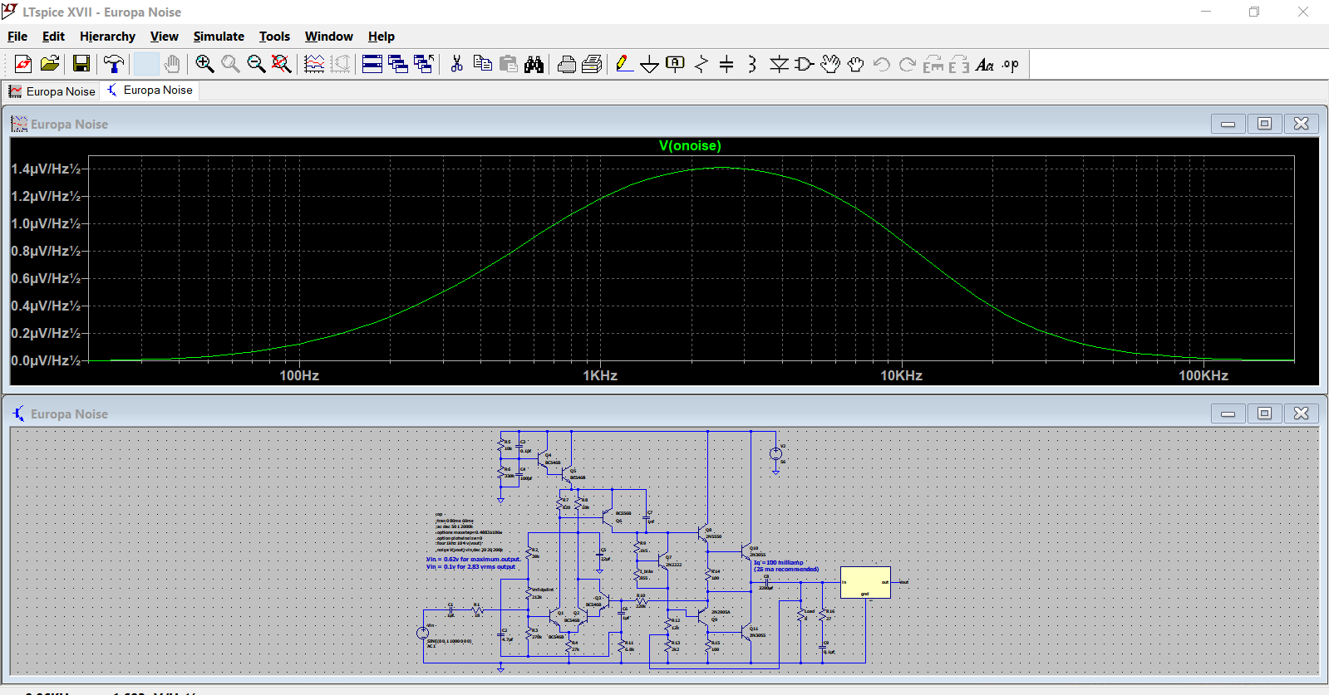Image resolution: width=1329 pixels, height=695 pixels.
Task: Click the Iq = 100 milliamp annotation
Action: point(779,563)
